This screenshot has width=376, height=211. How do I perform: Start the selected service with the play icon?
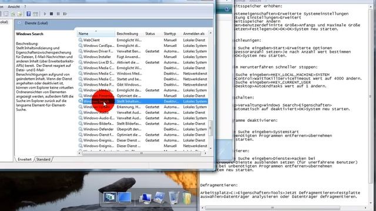coord(45,14)
